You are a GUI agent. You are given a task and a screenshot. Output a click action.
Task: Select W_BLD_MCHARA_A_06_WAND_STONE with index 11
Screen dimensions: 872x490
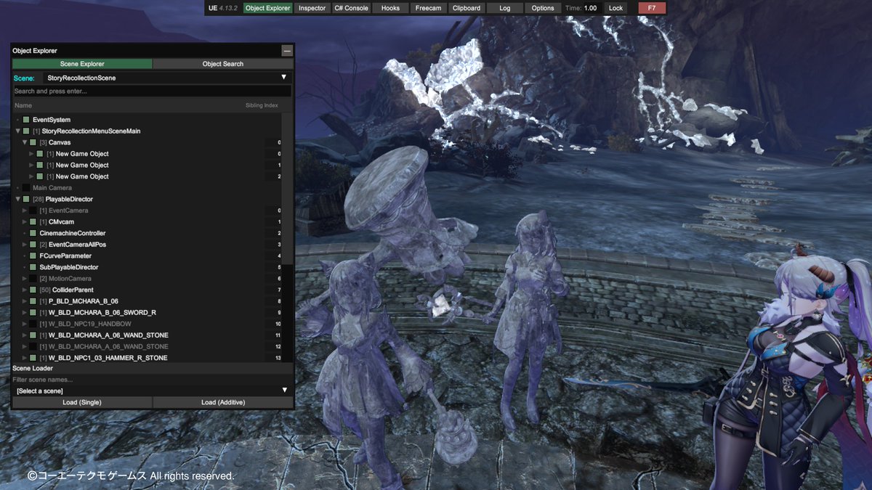108,335
